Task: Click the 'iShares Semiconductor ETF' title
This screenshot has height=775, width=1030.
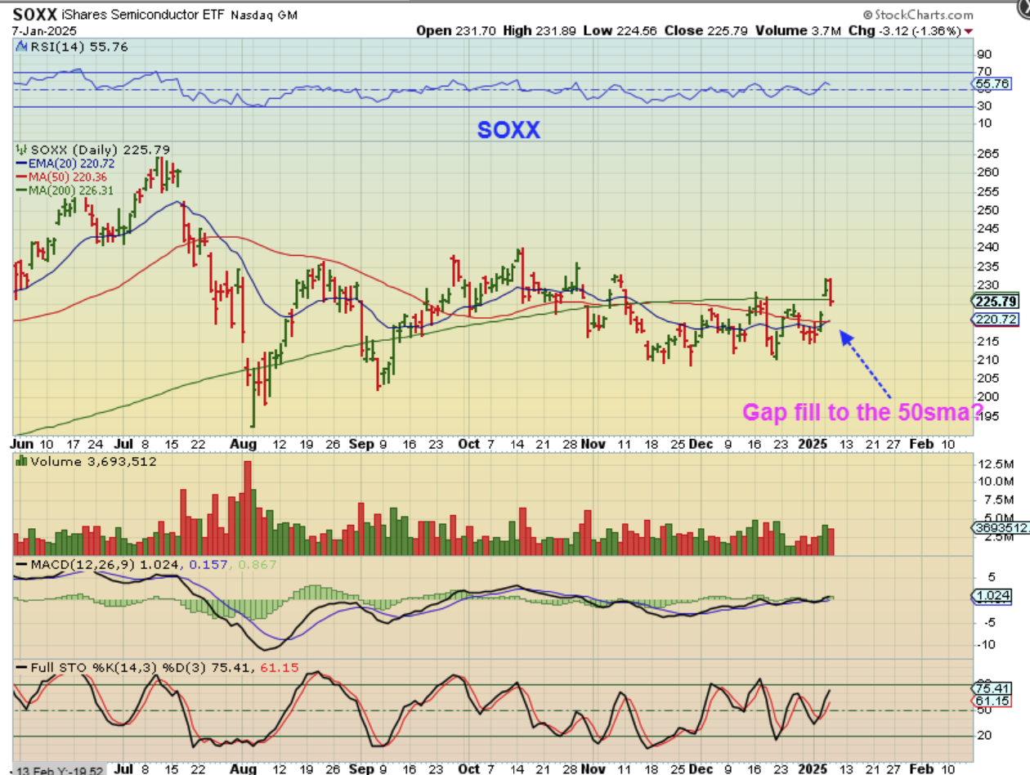Action: (x=143, y=15)
